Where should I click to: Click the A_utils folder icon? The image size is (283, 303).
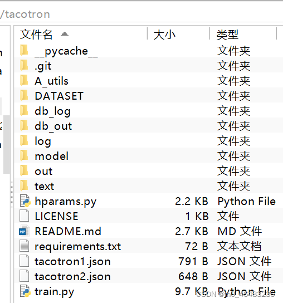click(24, 81)
